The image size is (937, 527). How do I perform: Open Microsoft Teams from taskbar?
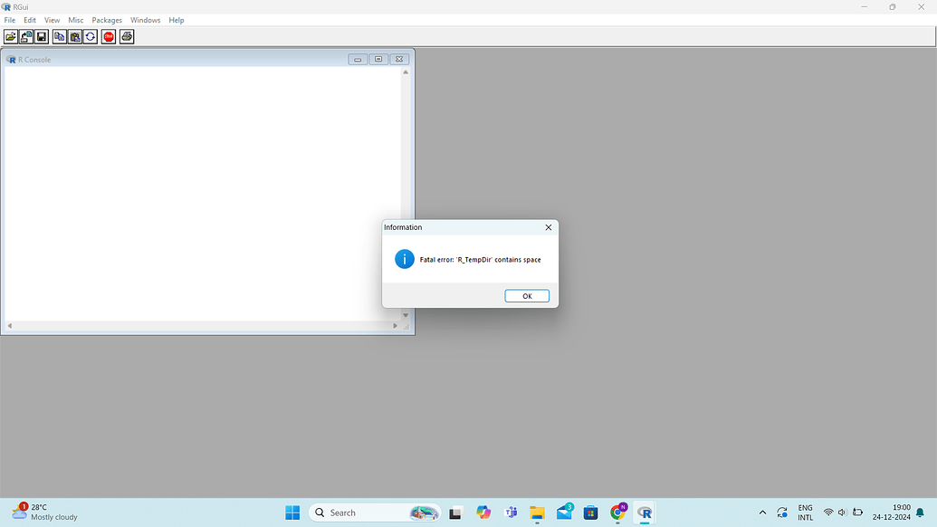pos(511,513)
